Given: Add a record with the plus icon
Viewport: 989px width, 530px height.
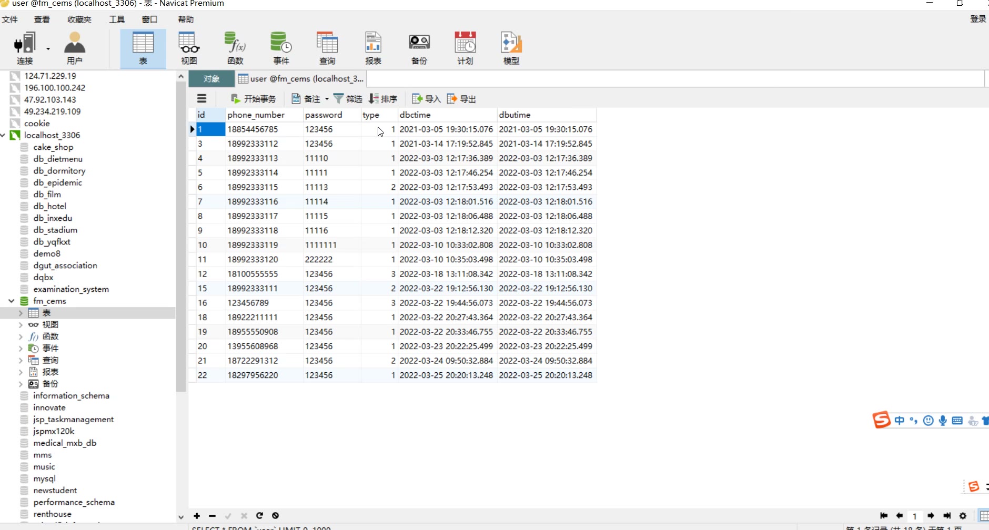Looking at the screenshot, I should (197, 516).
